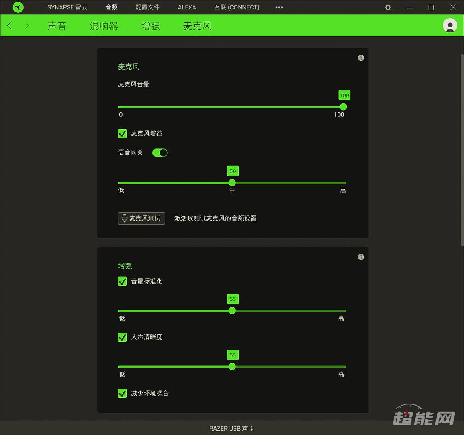Viewport: 464px width, 435px height.
Task: Switch to the ALEXA tab
Action: tap(187, 7)
